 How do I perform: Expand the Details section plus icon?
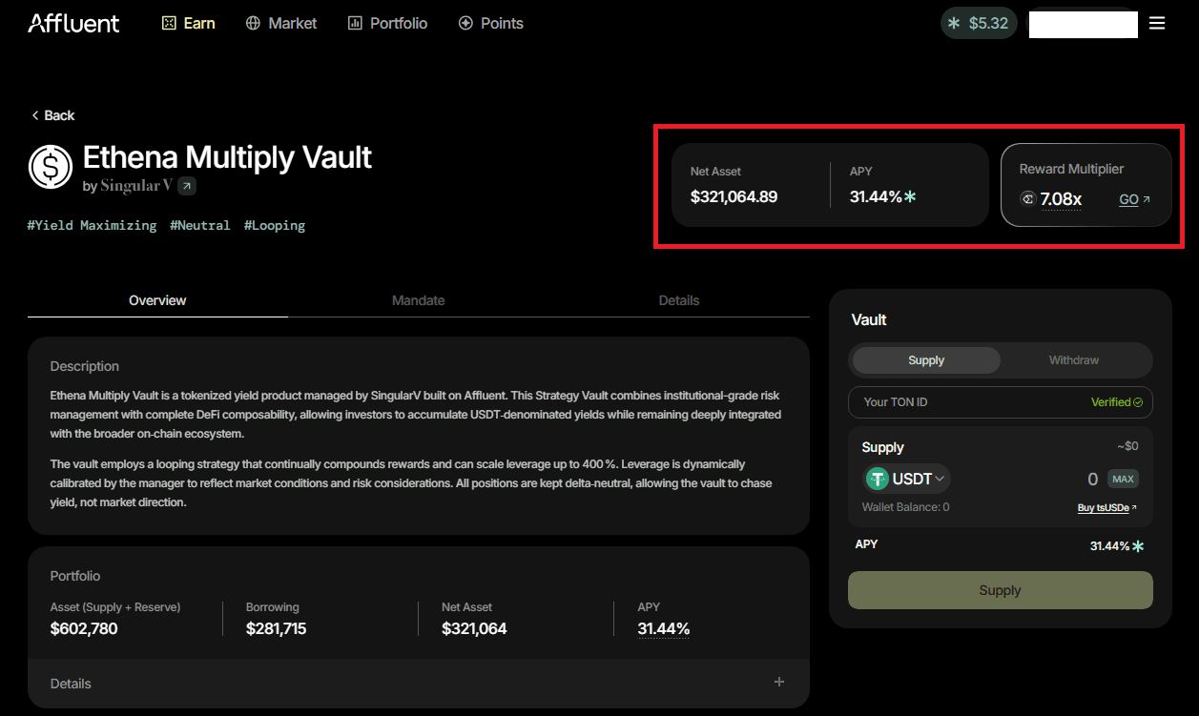click(x=779, y=682)
